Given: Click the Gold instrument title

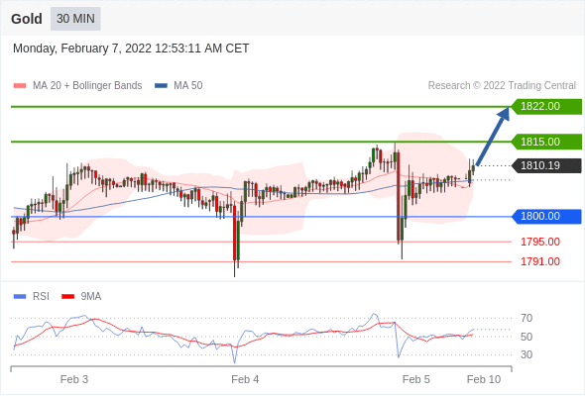Looking at the screenshot, I should click(x=27, y=19).
